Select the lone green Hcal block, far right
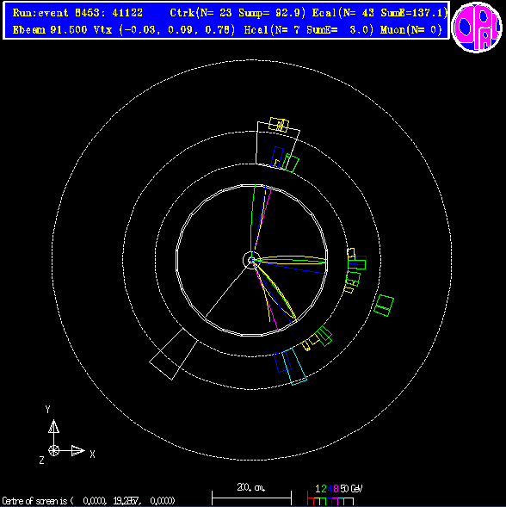 pyautogui.click(x=384, y=306)
